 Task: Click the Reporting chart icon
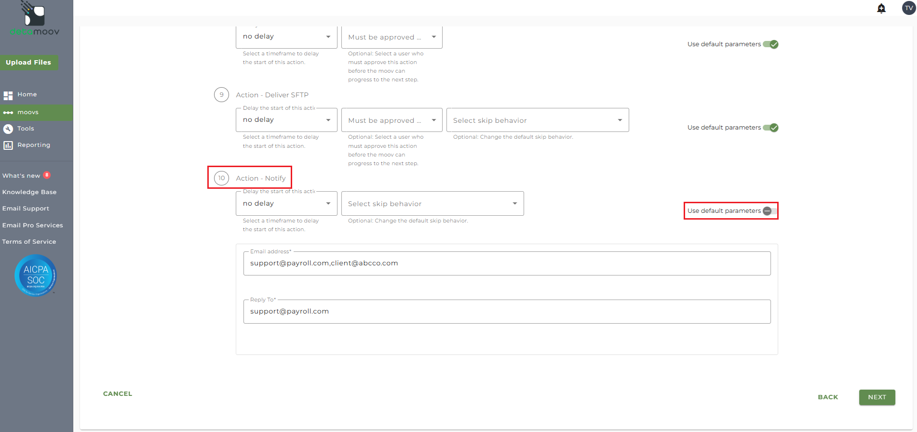coord(8,145)
